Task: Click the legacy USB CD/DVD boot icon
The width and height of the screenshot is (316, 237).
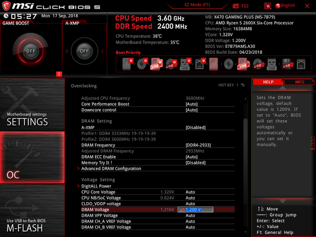Action: click(x=258, y=64)
